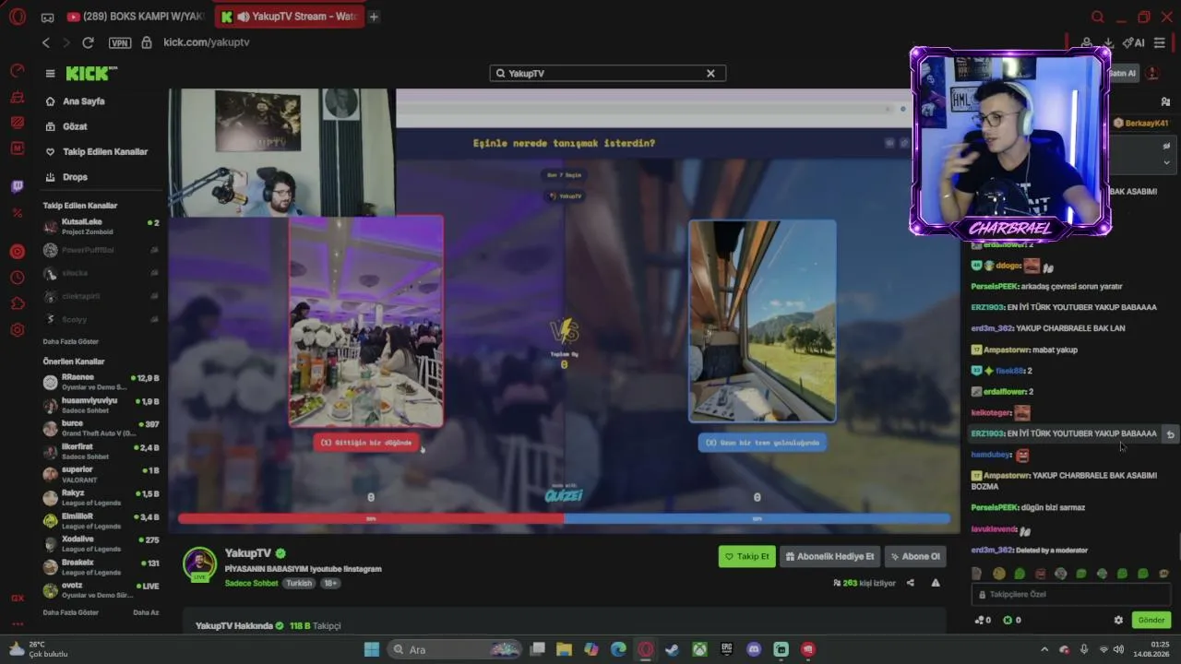Open chat settings gear icon
Screen dimensions: 1181x664
point(1119,620)
